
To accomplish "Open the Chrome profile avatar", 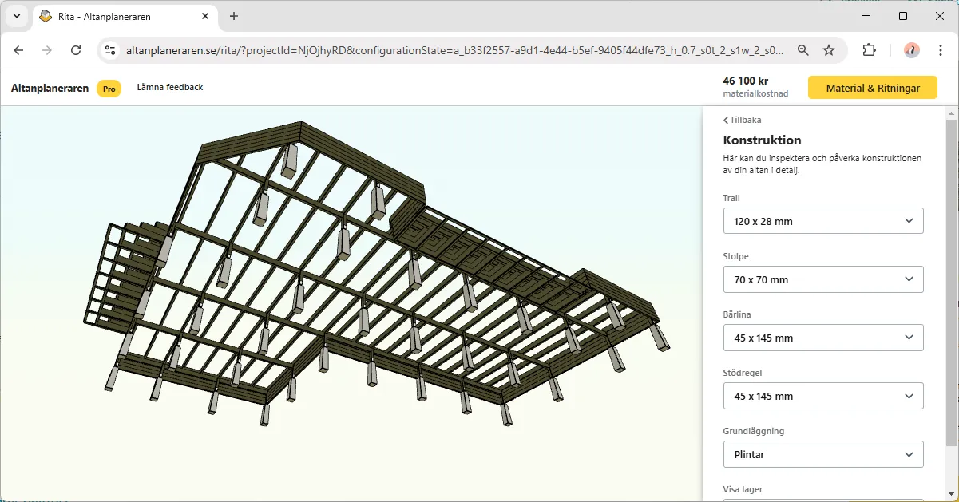I will (x=911, y=50).
